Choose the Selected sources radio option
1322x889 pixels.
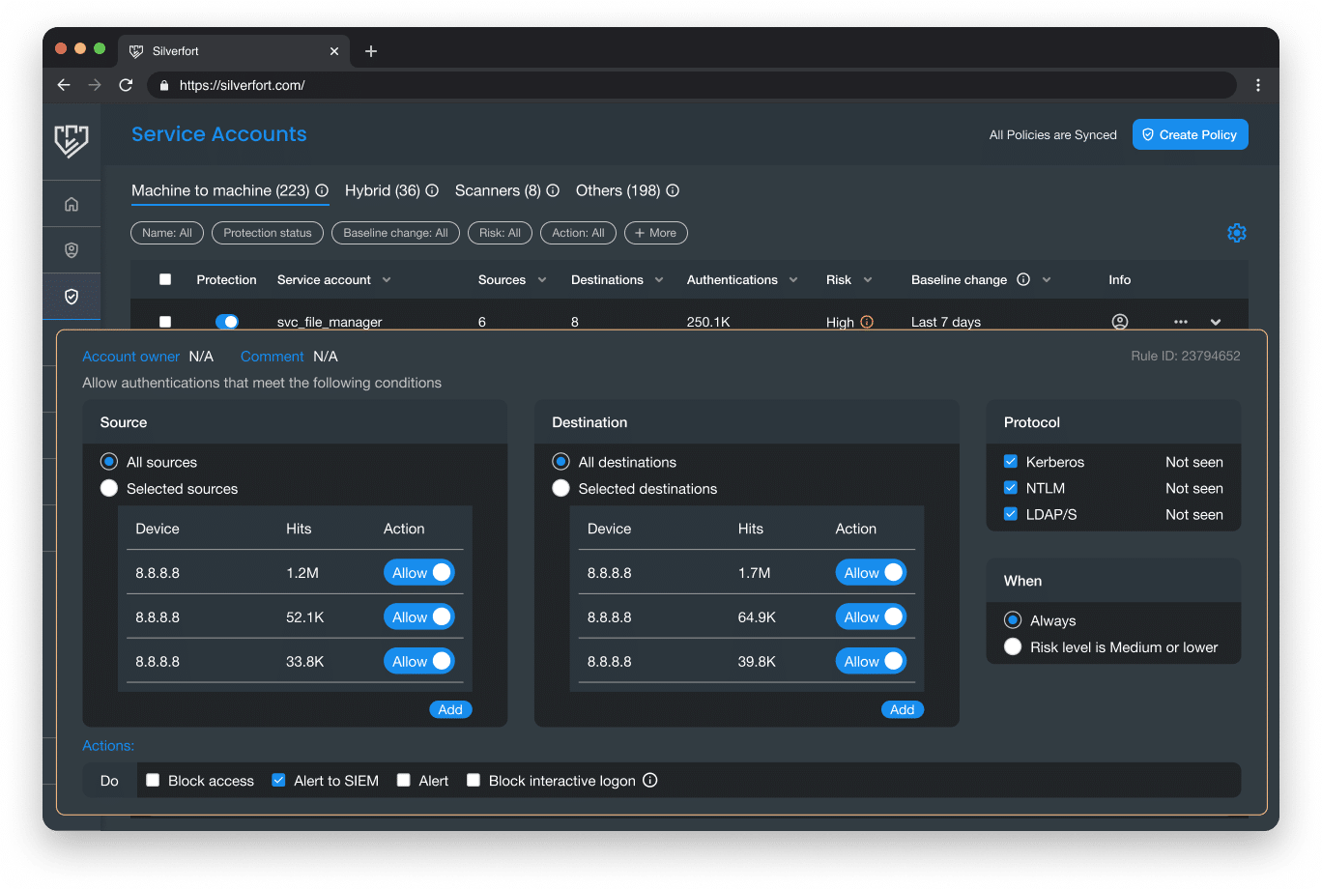109,488
